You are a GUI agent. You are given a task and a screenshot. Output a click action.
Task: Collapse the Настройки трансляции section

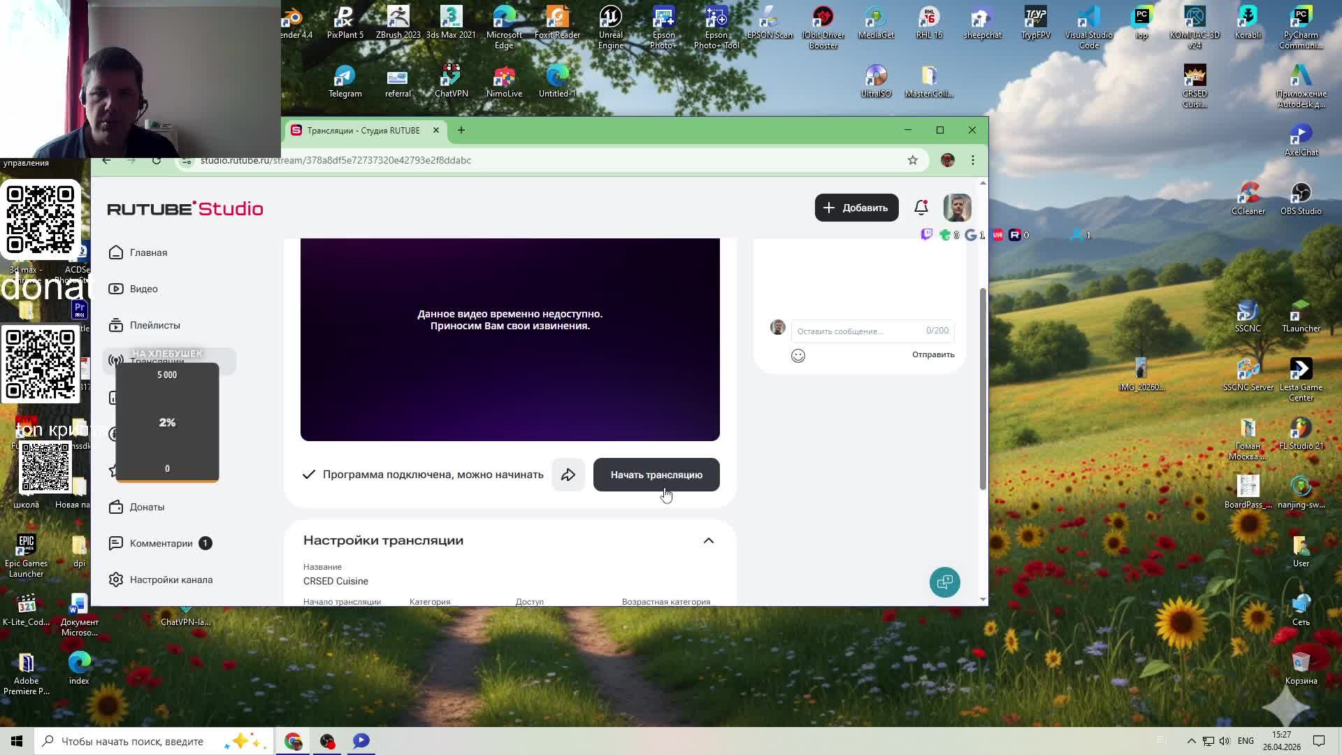(x=708, y=540)
